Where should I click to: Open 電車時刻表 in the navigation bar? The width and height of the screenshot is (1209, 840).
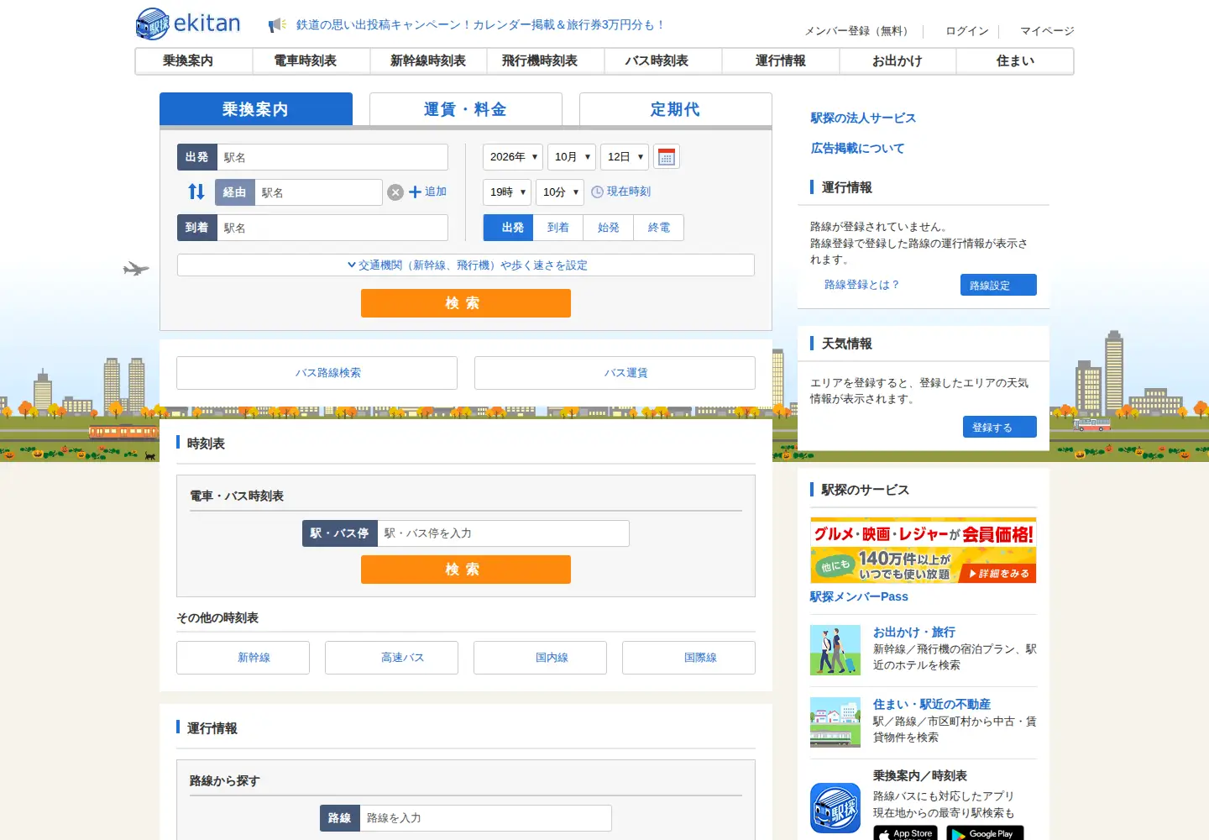click(x=311, y=61)
